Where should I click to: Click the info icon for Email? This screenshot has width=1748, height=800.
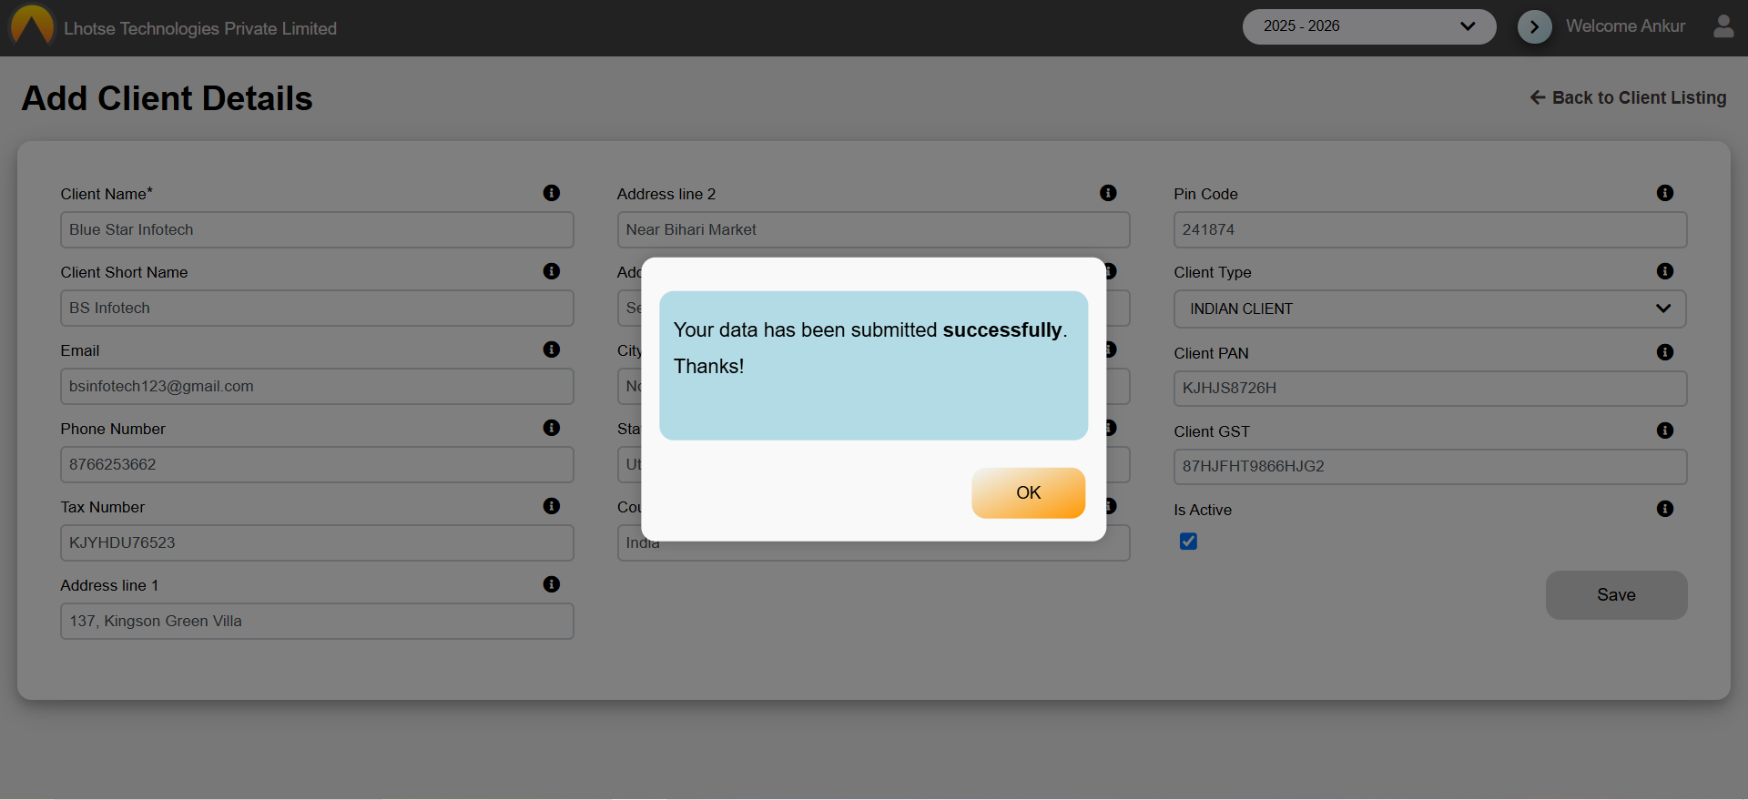[x=552, y=349]
